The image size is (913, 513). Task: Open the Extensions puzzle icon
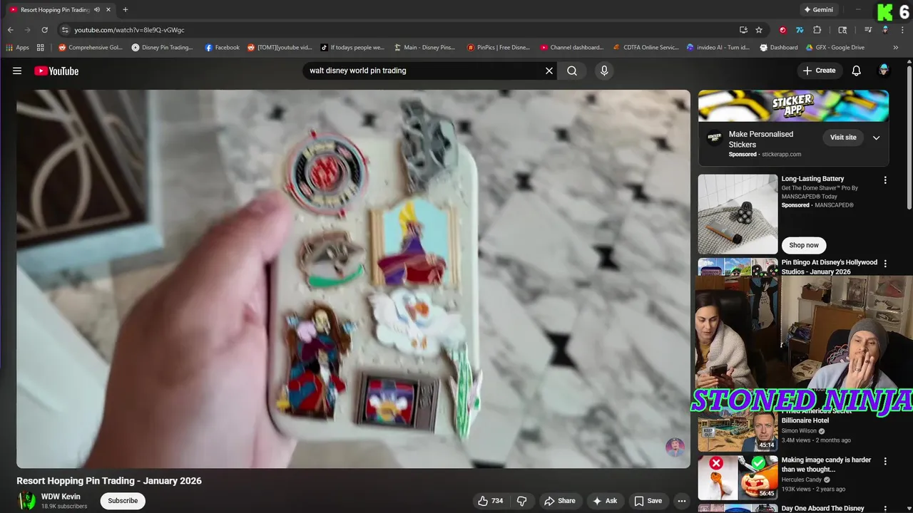click(817, 30)
